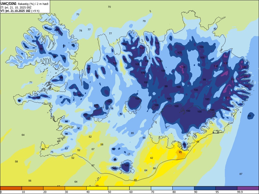Click the 'UWC/DINI' title text
This screenshot has width=259, height=194.
[x=8, y=4]
